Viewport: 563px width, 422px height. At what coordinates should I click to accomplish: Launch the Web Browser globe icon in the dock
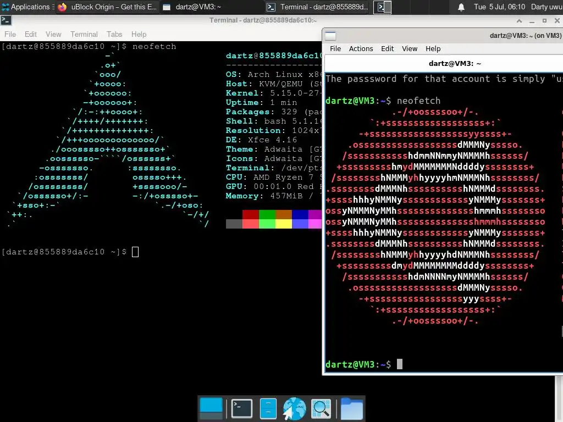pyautogui.click(x=295, y=408)
